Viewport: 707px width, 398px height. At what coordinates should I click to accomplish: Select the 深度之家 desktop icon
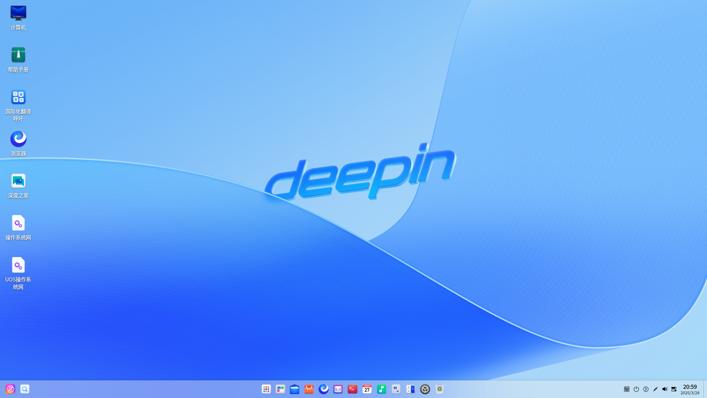coord(18,186)
